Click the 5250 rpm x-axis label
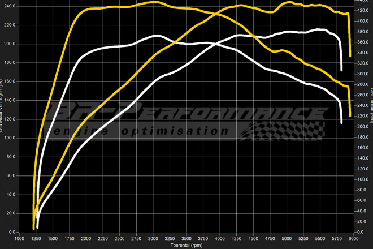This screenshot has width=373, height=249. coord(303,239)
